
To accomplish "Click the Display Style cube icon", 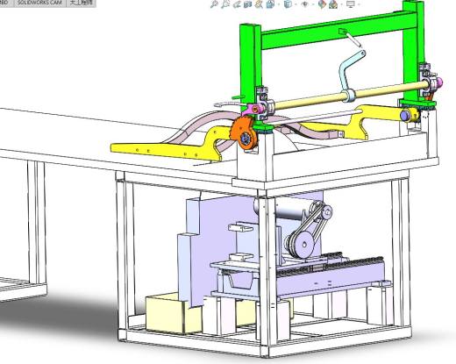I will (x=288, y=4).
